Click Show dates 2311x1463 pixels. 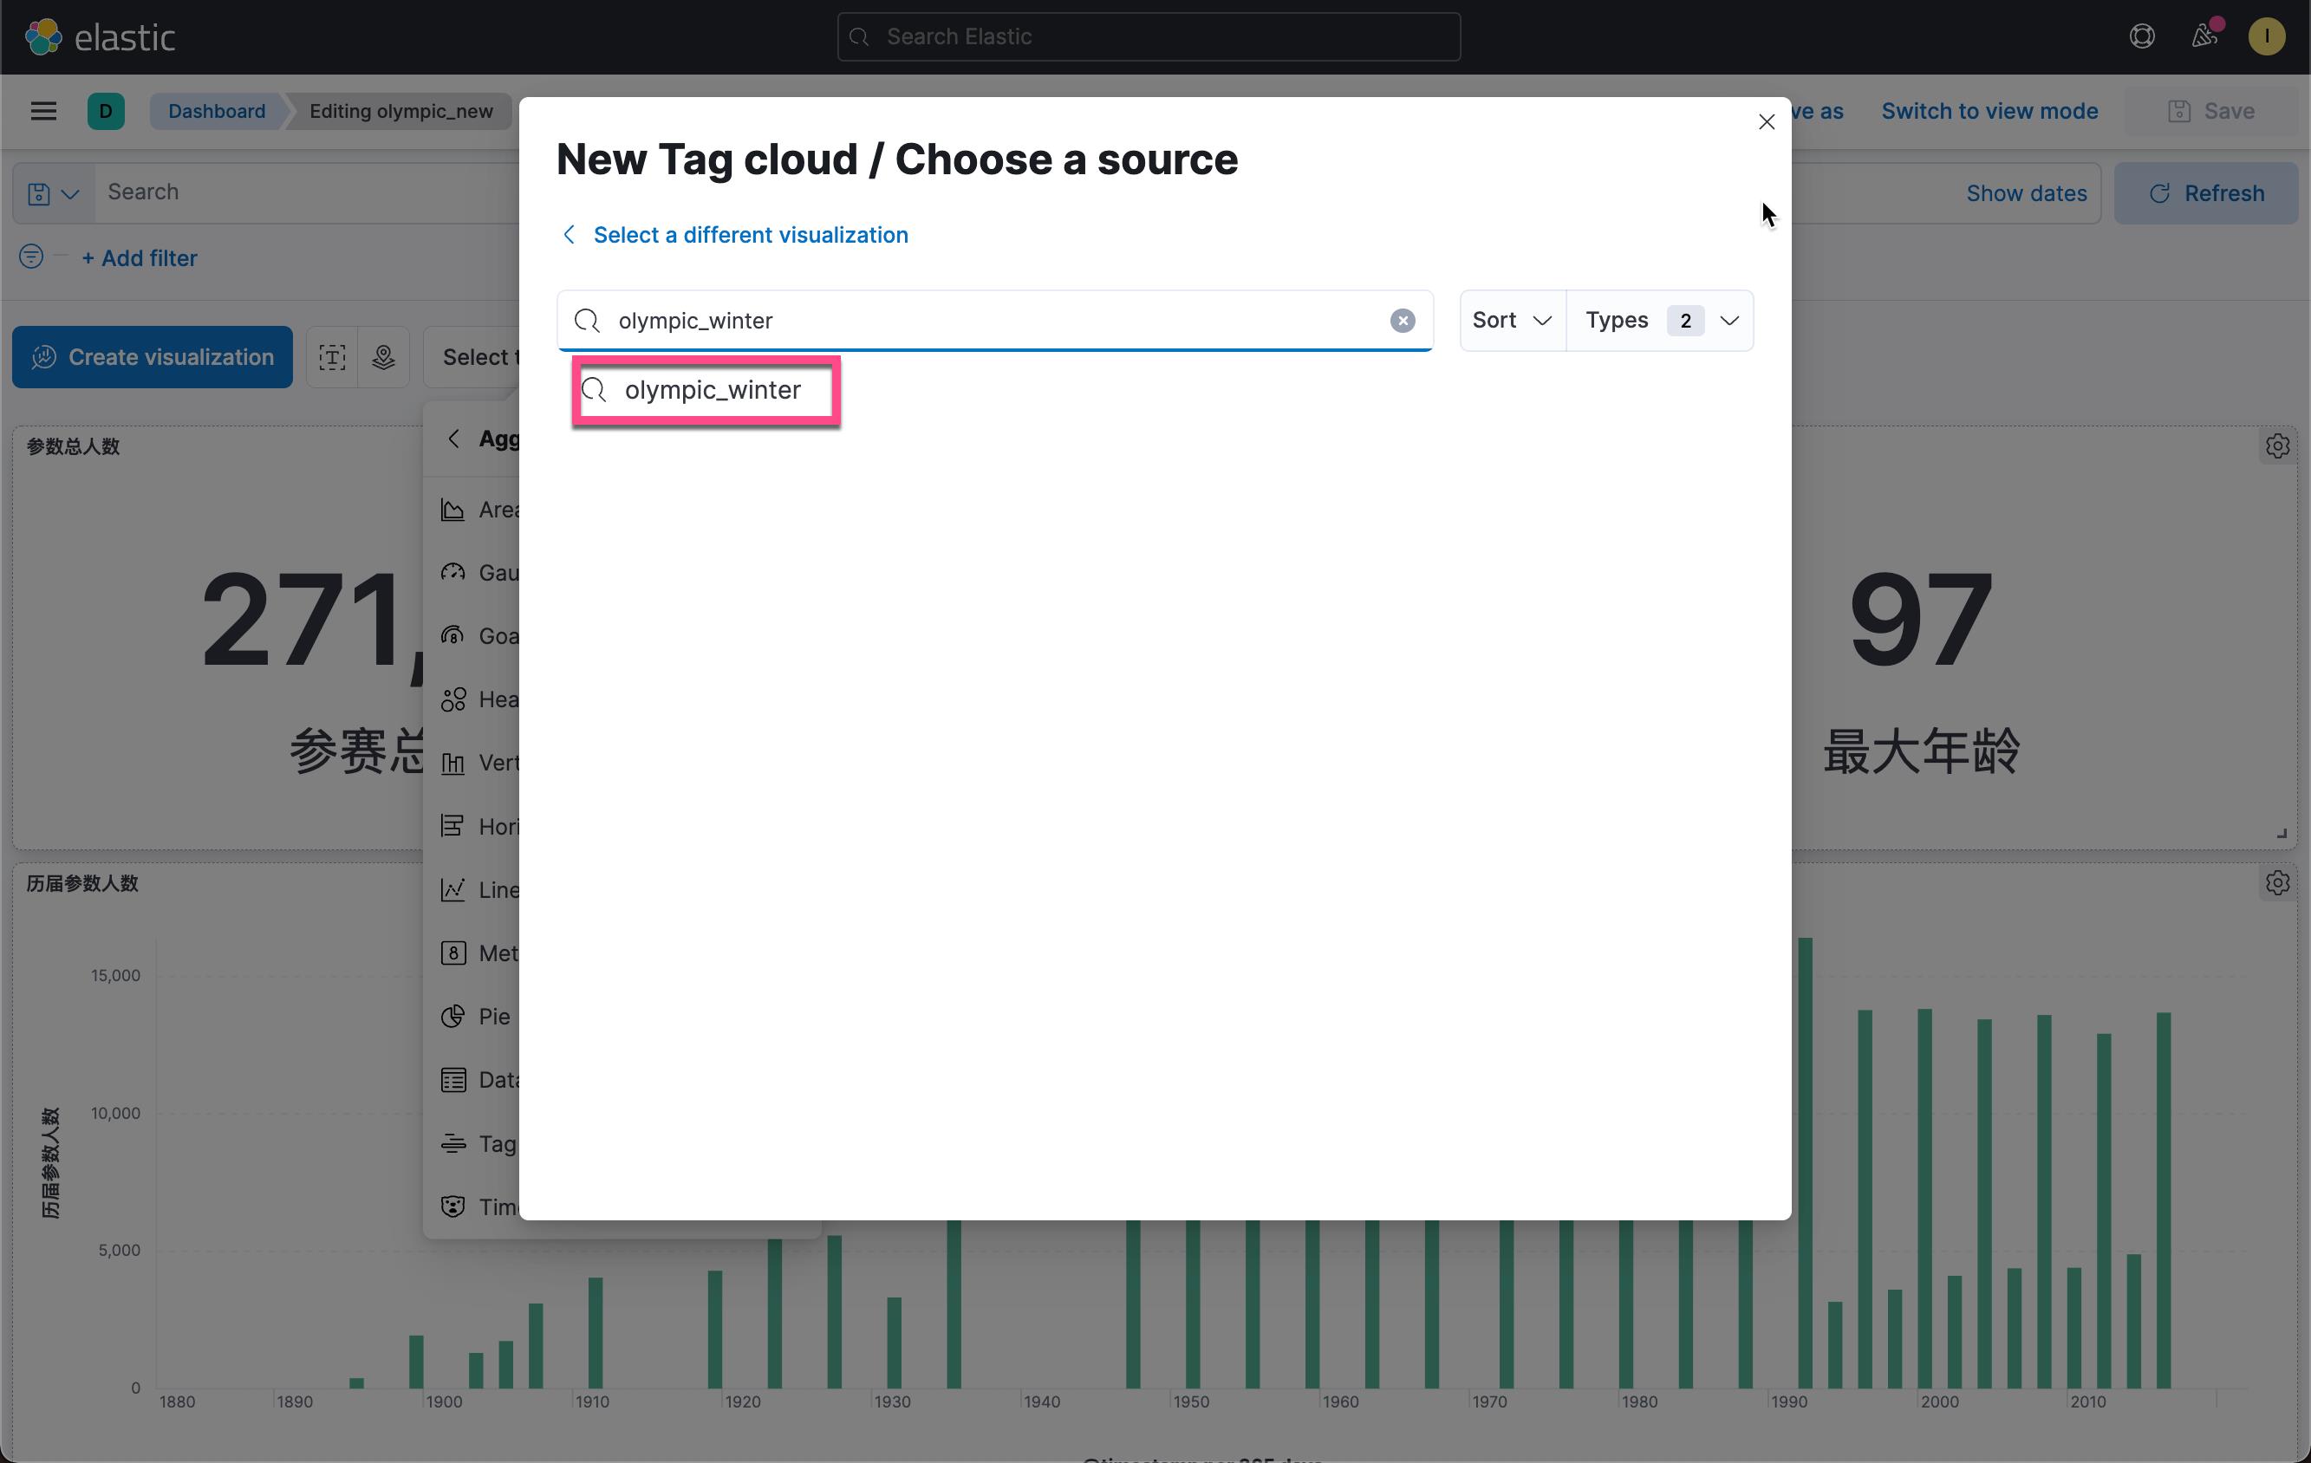coord(2026,192)
